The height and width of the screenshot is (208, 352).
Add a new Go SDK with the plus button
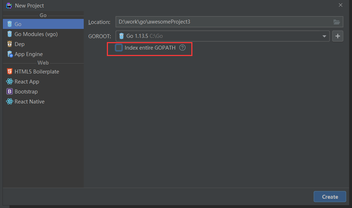[x=337, y=36]
